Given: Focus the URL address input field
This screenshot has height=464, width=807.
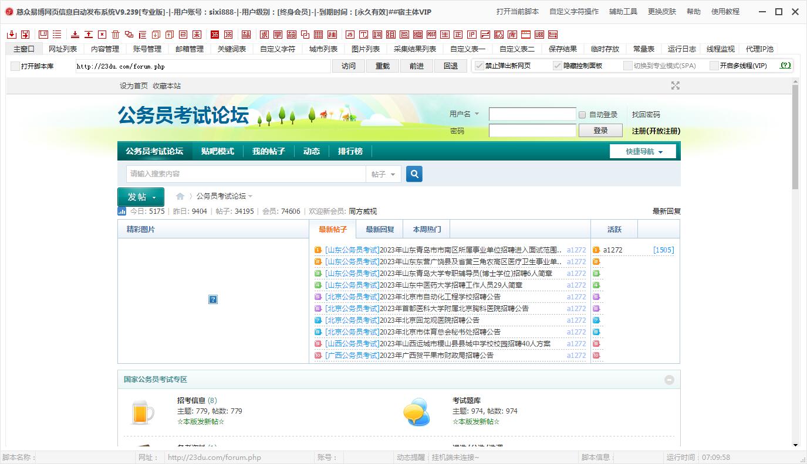Looking at the screenshot, I should (x=203, y=66).
